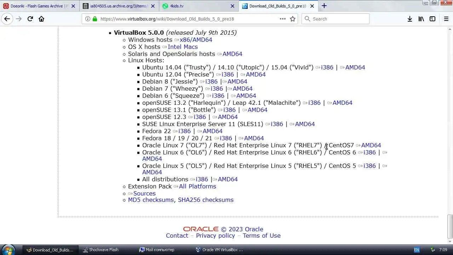Download Debian 6 Squeeze i386 package
The height and width of the screenshot is (255, 453).
pyautogui.click(x=218, y=96)
